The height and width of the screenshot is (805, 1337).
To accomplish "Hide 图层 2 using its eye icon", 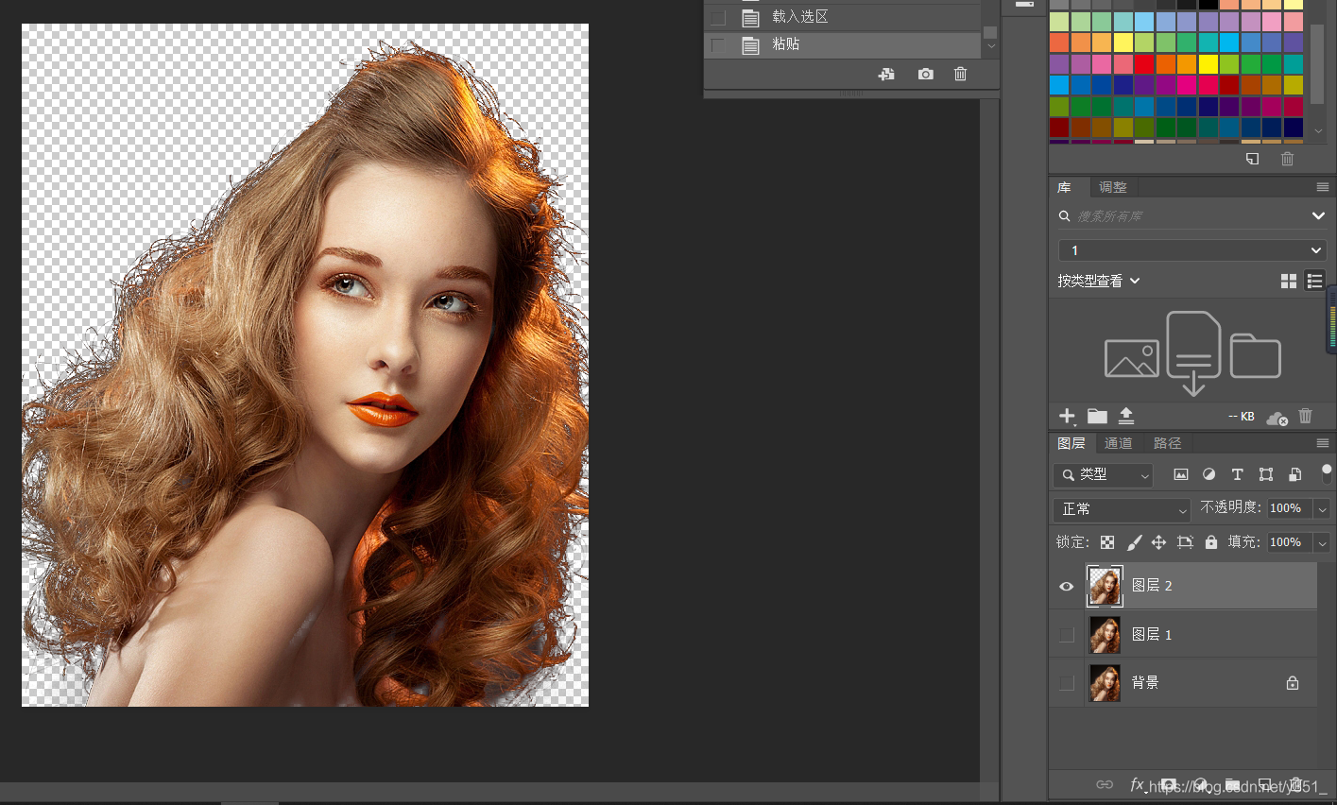I will click(x=1067, y=587).
